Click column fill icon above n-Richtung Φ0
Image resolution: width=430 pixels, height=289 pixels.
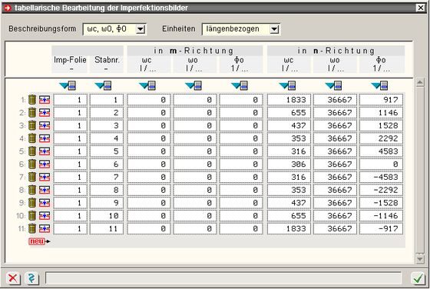[x=379, y=85]
